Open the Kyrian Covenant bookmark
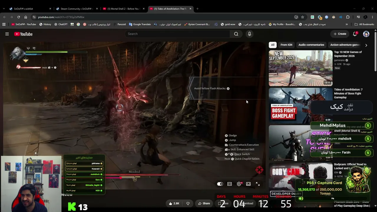 click(197, 24)
